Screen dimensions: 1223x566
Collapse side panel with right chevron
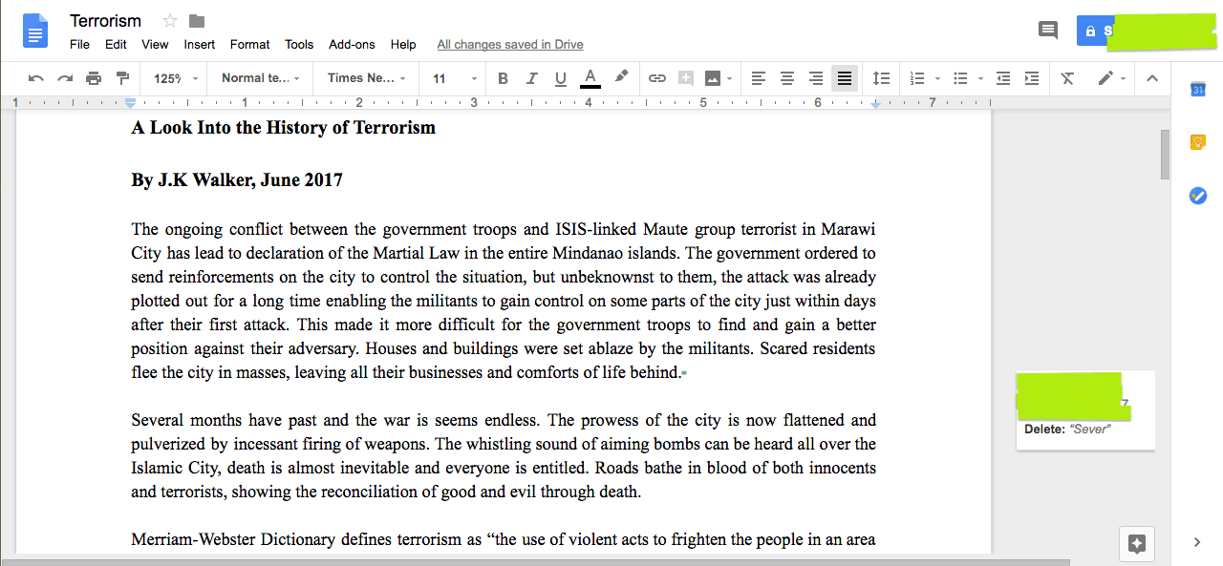tap(1197, 542)
